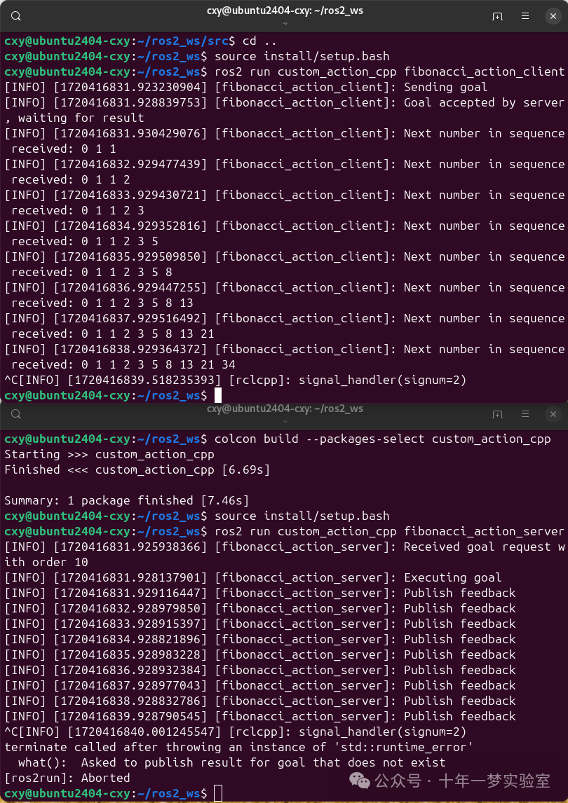This screenshot has width=568, height=803.
Task: Click the '[ros2run]: Aborted' line
Action: 67,777
